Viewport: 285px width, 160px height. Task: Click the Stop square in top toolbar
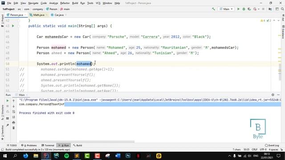(x=263, y=9)
